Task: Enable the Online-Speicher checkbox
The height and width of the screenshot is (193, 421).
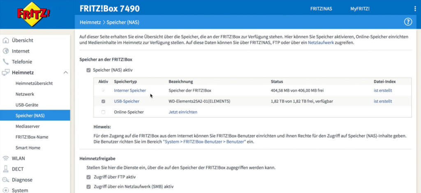Action: [103, 112]
